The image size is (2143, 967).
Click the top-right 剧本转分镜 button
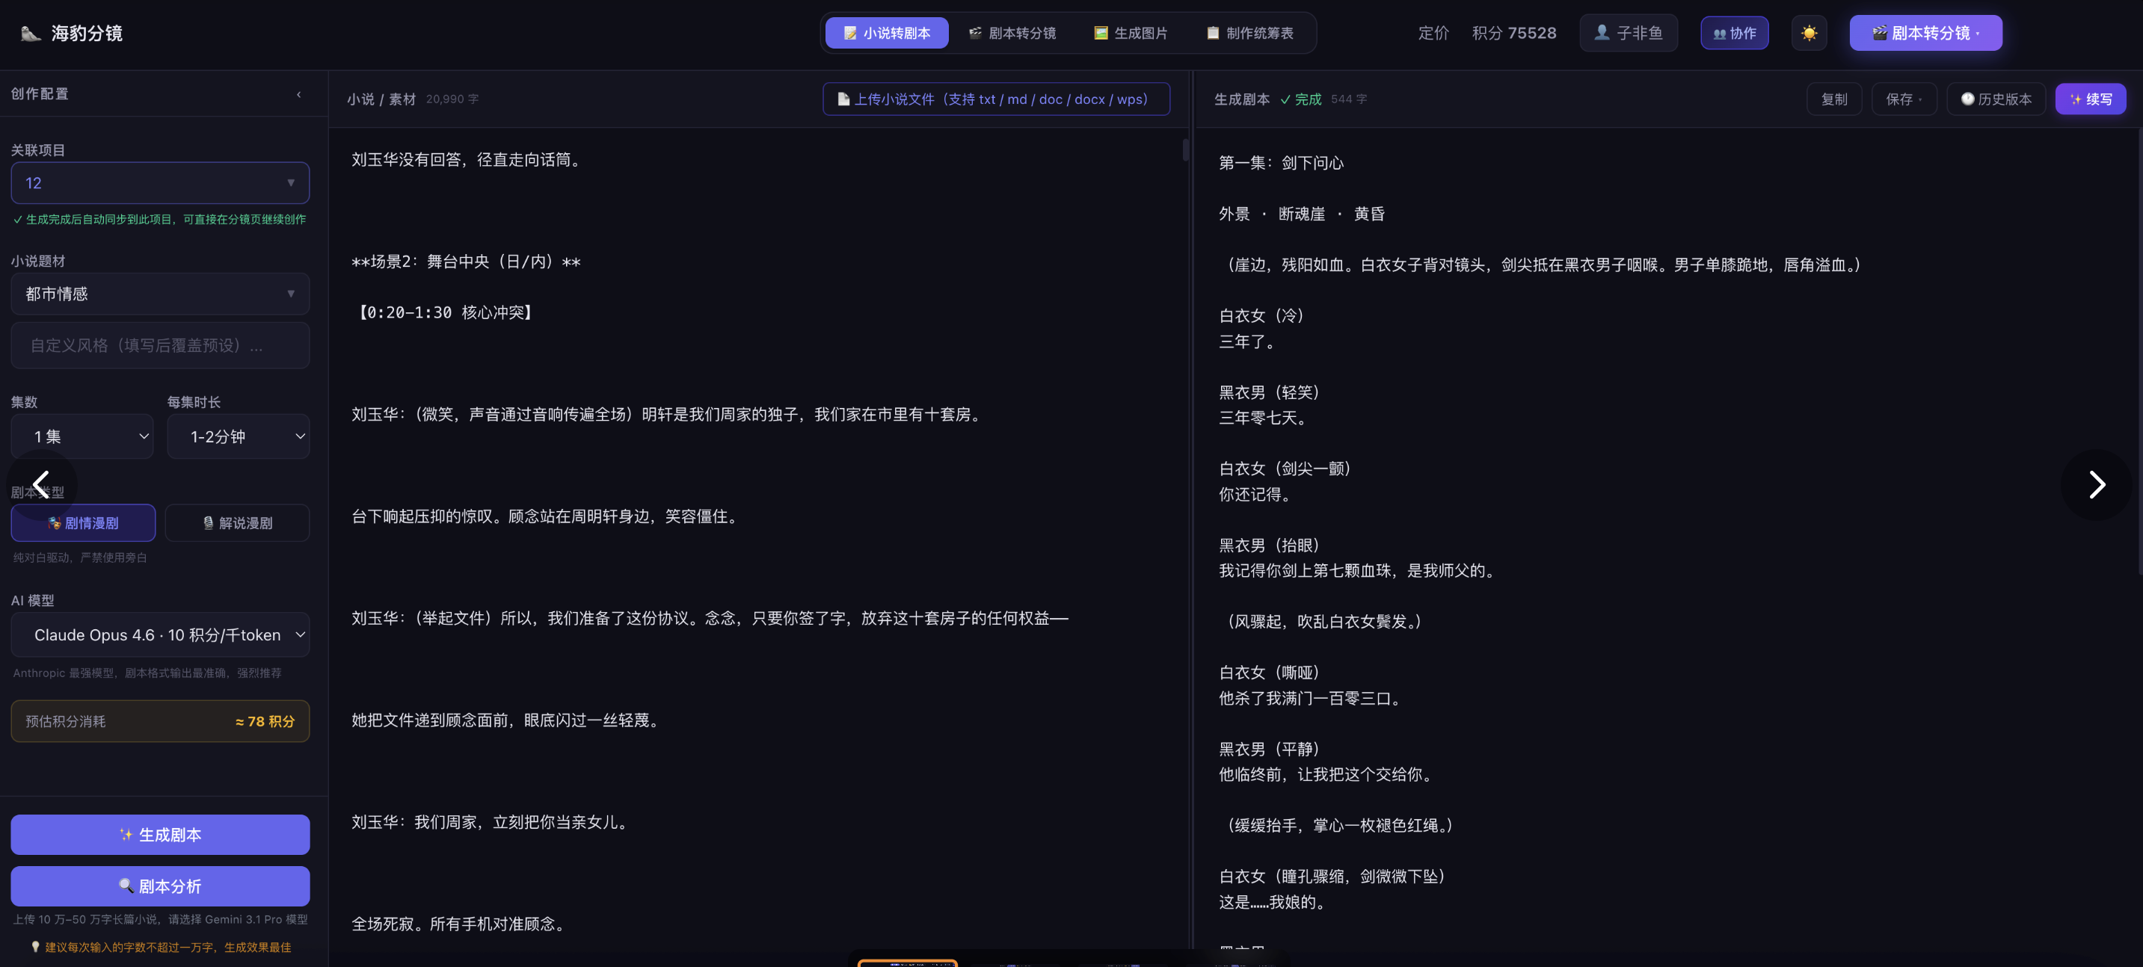pos(1925,34)
